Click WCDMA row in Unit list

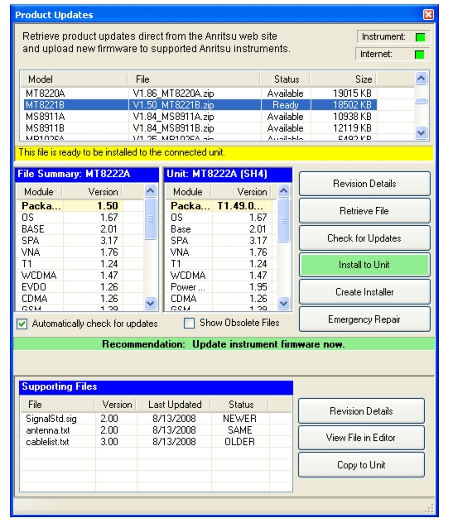[x=220, y=276]
